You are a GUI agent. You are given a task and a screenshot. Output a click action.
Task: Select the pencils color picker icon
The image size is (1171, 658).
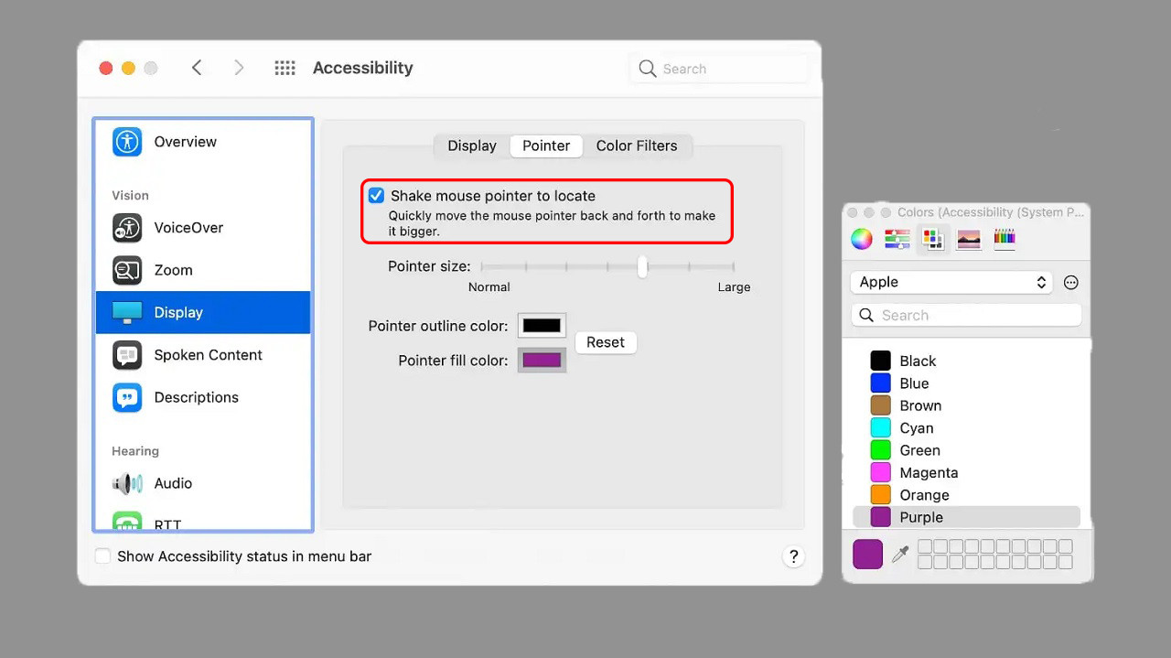(x=1004, y=239)
